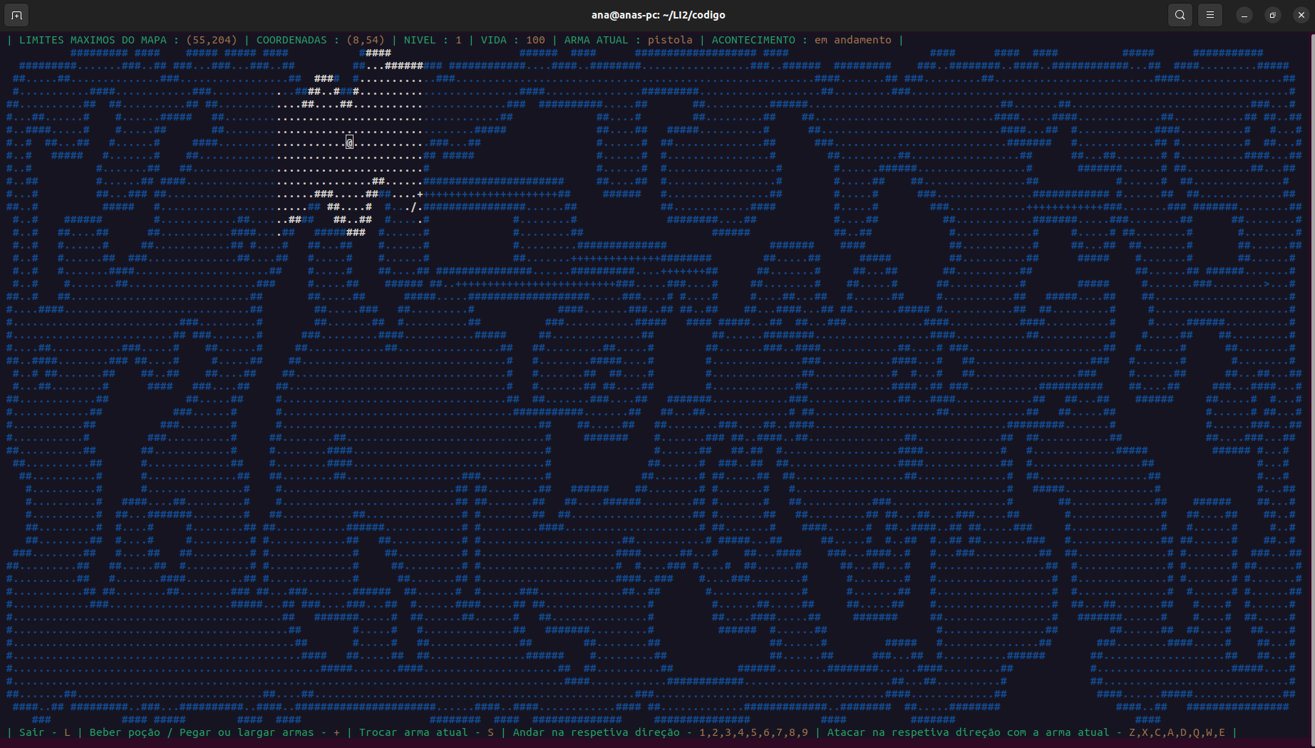The height and width of the screenshot is (748, 1315).
Task: Click the terminal search icon
Action: click(x=1180, y=15)
